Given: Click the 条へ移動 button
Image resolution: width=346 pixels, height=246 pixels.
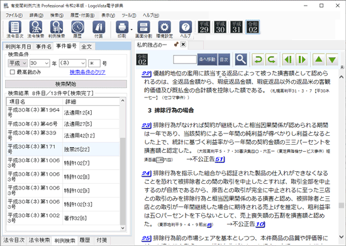Looking at the screenshot, I should point(207,59).
